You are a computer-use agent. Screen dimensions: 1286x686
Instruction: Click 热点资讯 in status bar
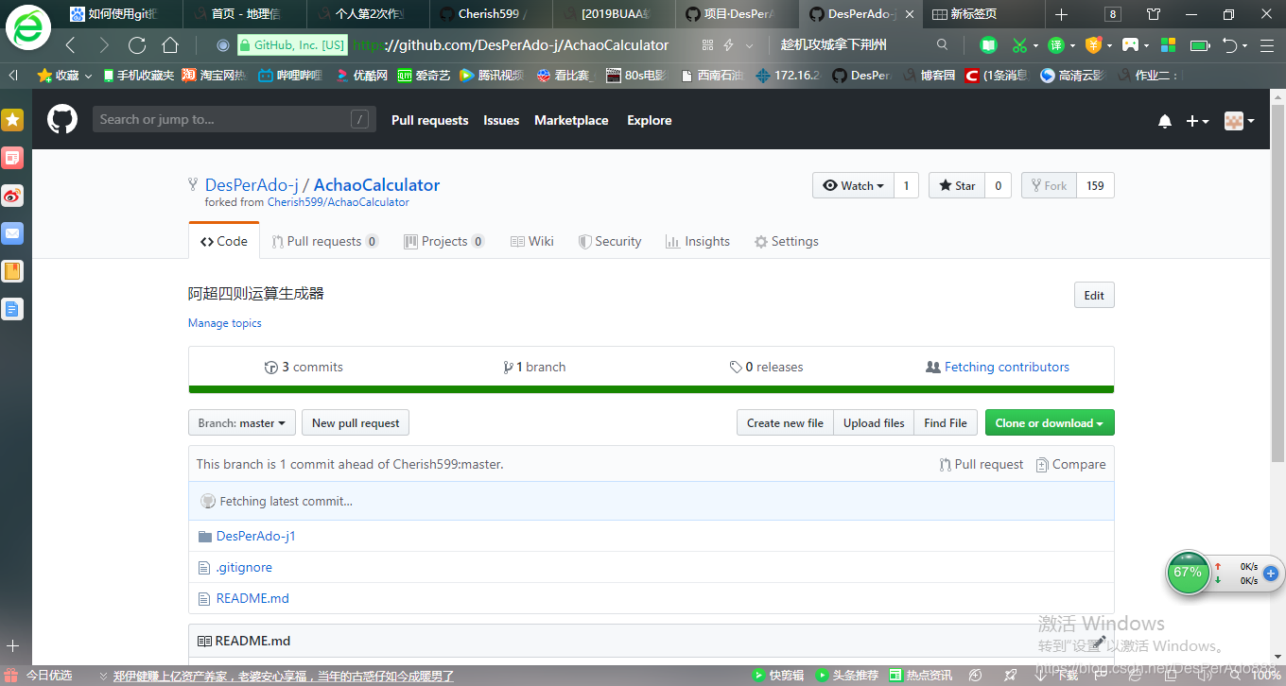pos(920,676)
